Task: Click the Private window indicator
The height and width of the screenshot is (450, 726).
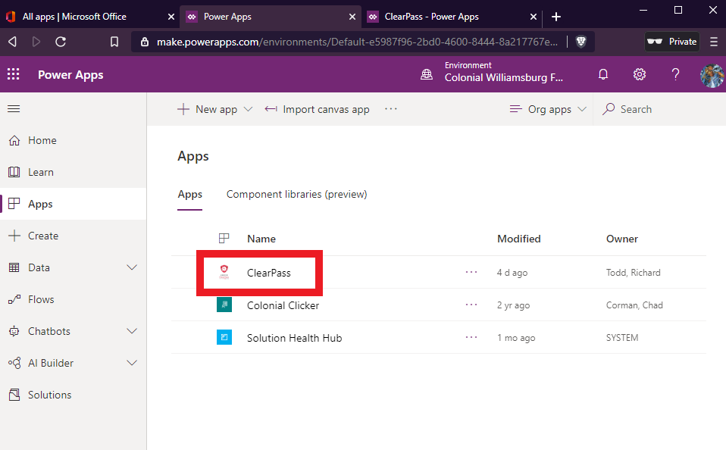Action: coord(672,42)
